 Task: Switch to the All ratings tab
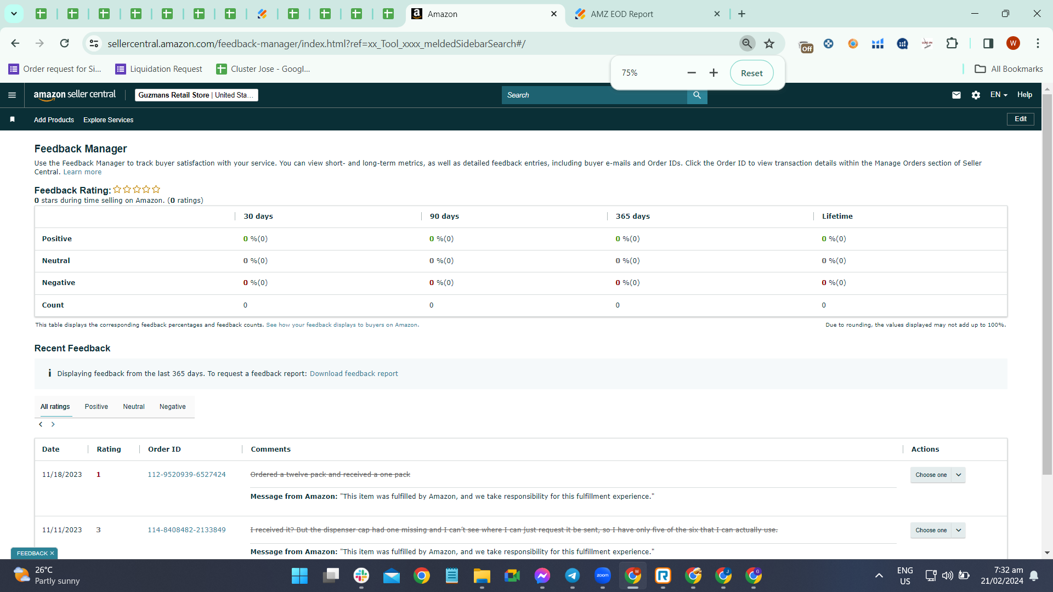point(55,407)
